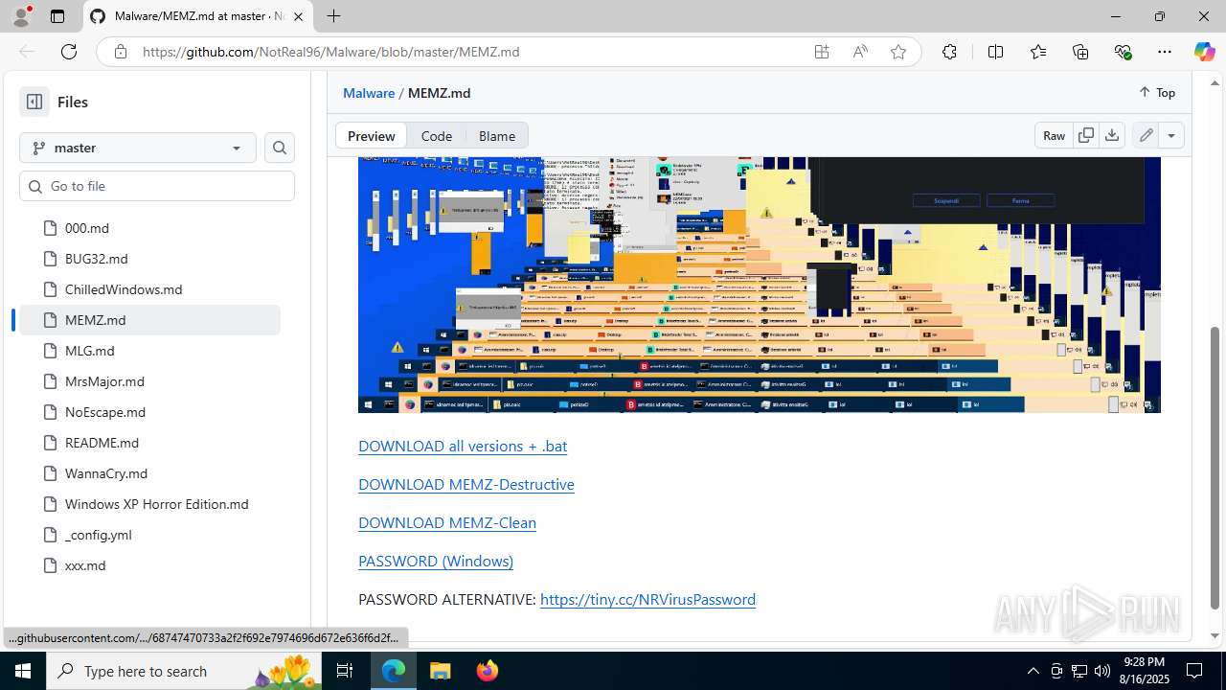Activate Read aloud icon
Image resolution: width=1226 pixels, height=690 pixels.
coord(860,52)
